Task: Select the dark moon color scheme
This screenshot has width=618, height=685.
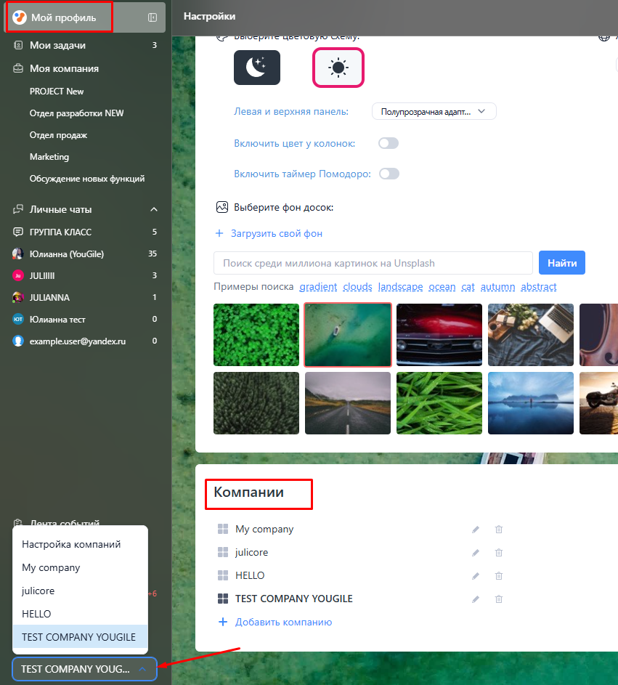Action: point(256,68)
